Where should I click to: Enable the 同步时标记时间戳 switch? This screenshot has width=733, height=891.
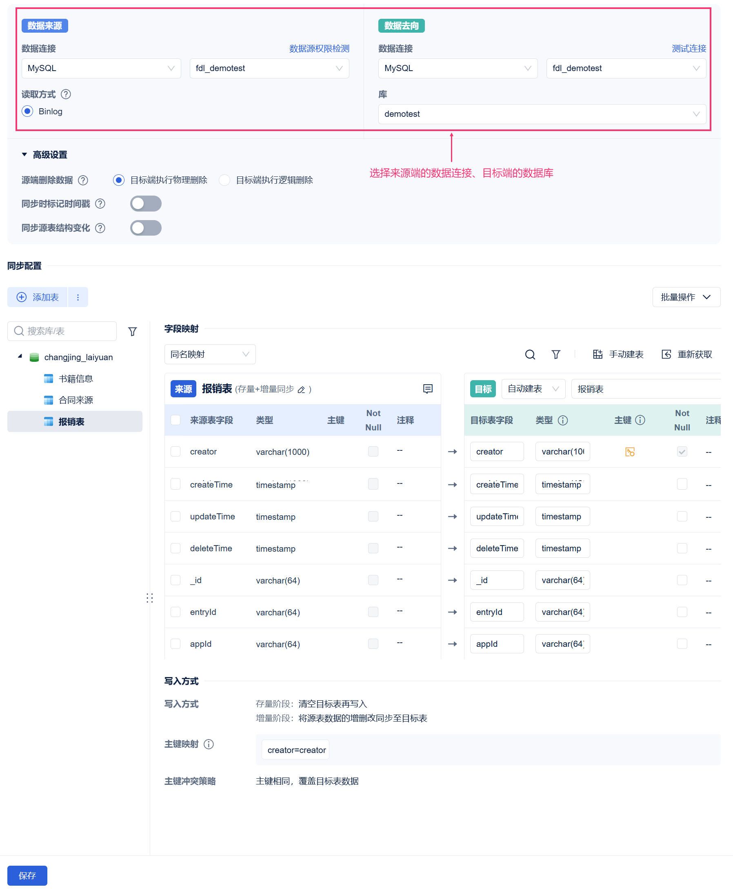click(146, 204)
